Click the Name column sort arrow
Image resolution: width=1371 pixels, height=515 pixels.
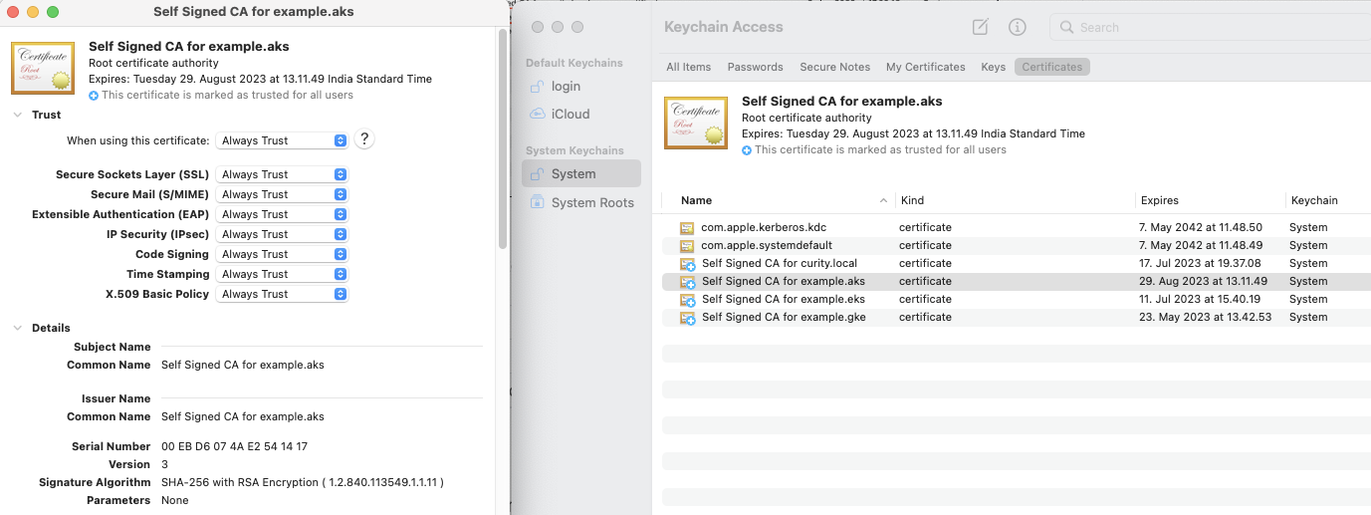(883, 200)
